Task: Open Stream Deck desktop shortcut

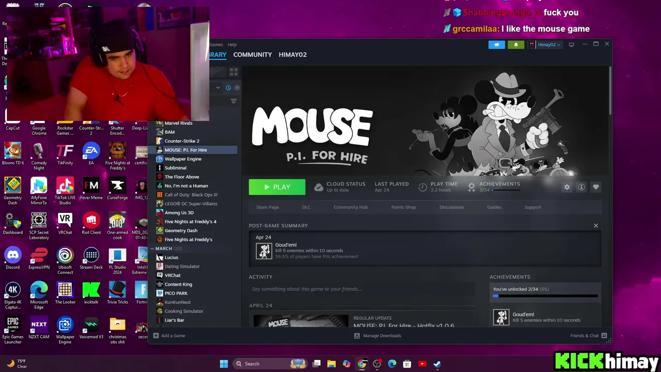Action: (91, 258)
